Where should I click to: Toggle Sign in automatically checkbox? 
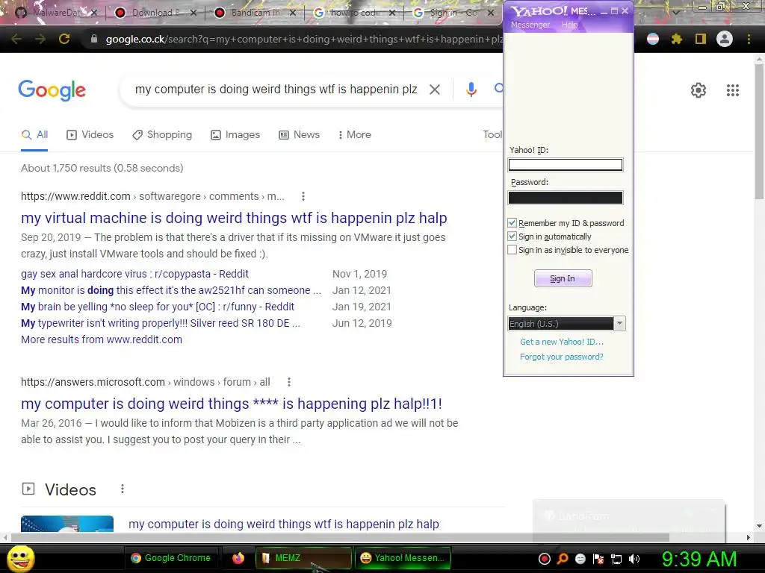(512, 237)
